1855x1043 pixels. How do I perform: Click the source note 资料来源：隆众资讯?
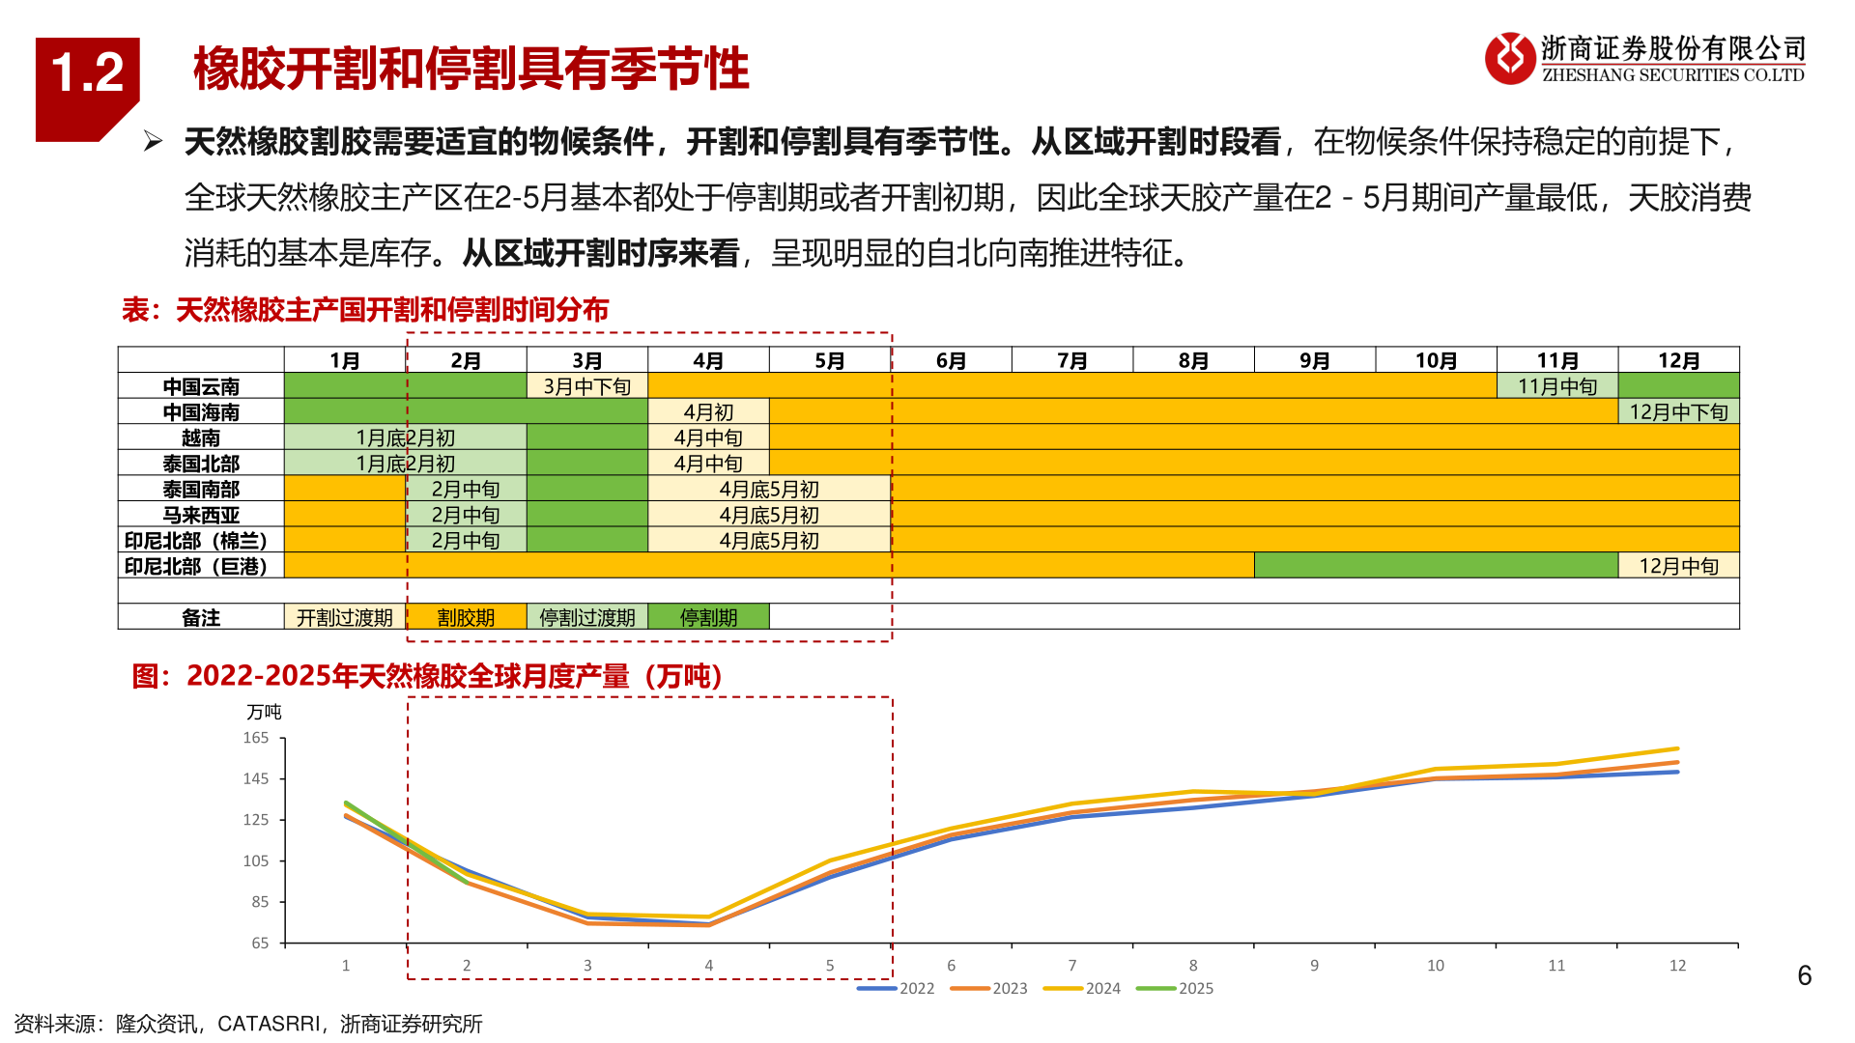tap(105, 1024)
